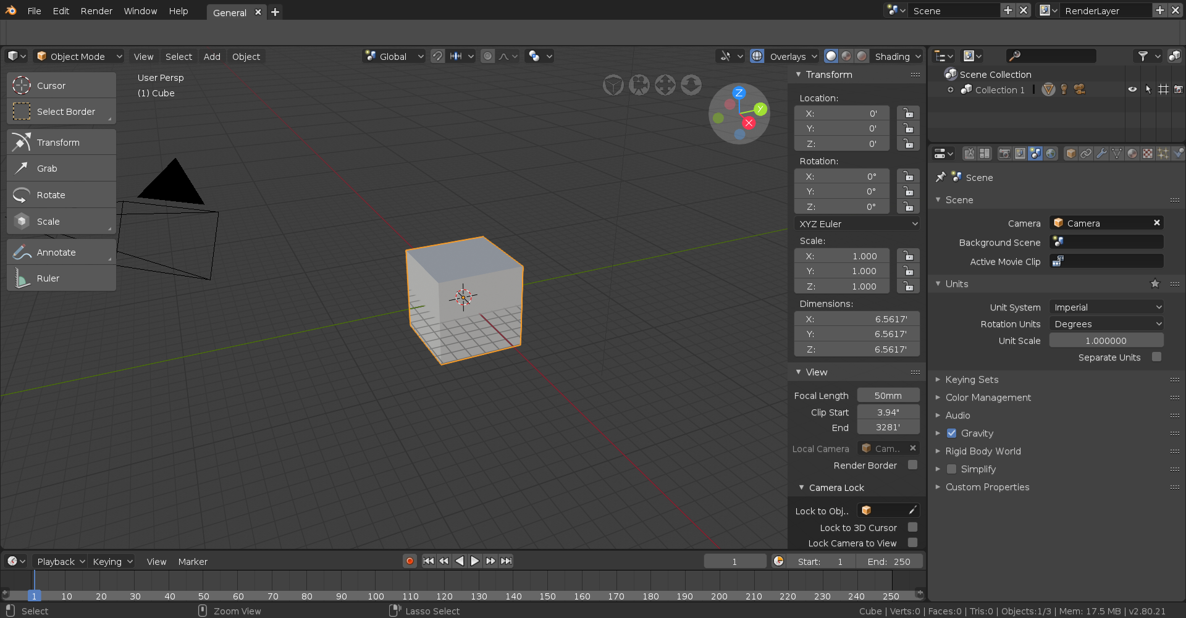Open the File menu
This screenshot has height=618, width=1186.
[35, 11]
